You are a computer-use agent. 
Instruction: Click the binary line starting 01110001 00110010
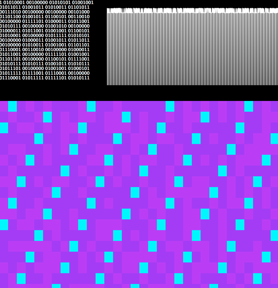pos(45,49)
